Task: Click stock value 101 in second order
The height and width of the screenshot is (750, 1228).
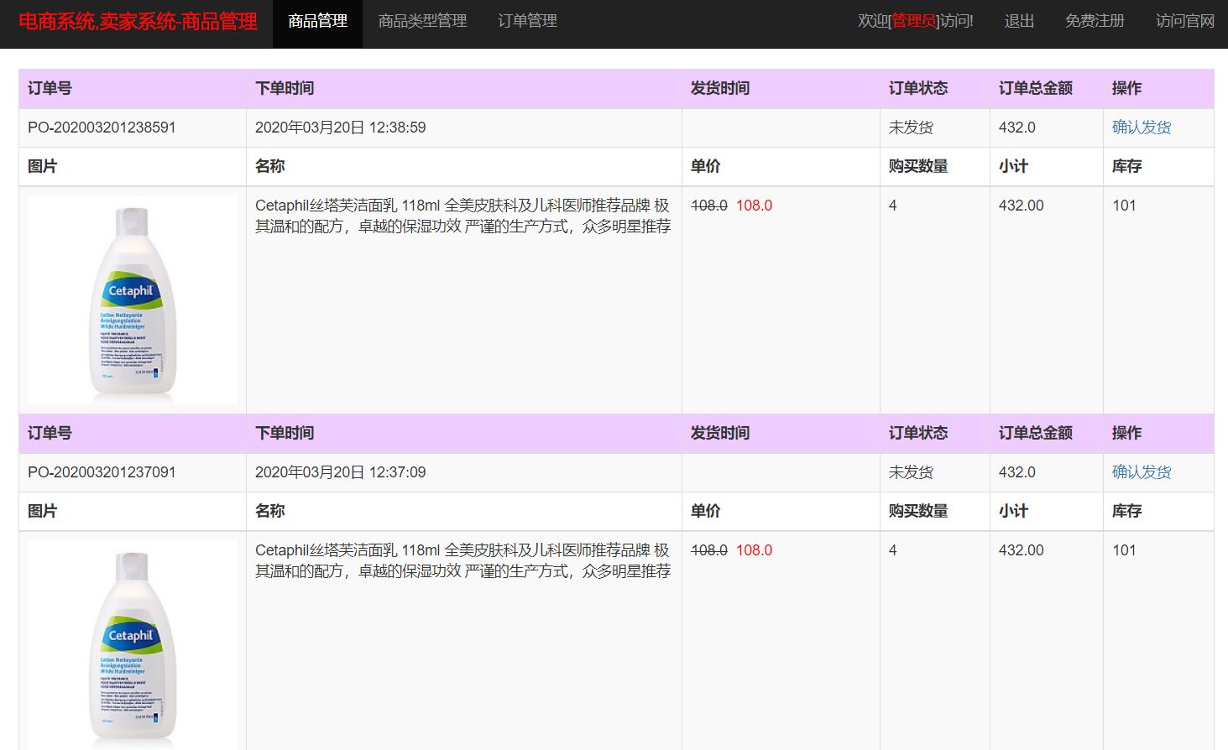Action: 1124,550
